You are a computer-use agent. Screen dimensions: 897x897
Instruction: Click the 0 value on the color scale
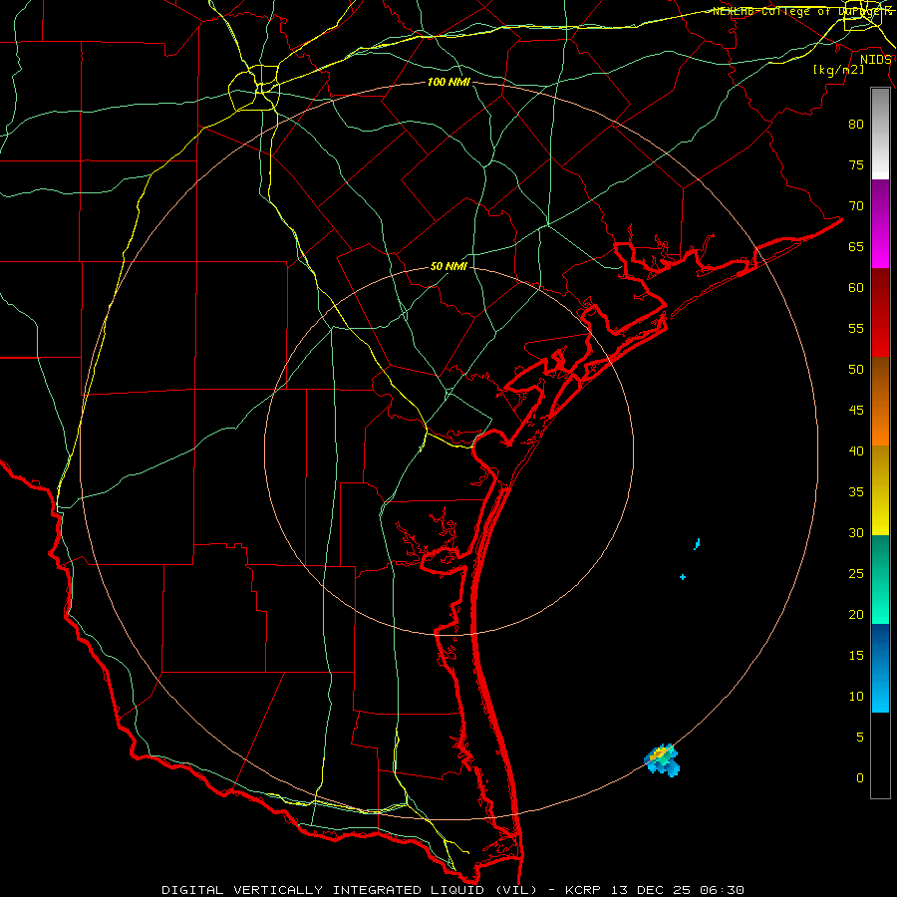click(860, 778)
